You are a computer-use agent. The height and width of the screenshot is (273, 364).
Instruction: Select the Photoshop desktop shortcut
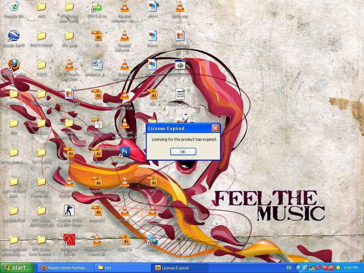click(x=124, y=152)
